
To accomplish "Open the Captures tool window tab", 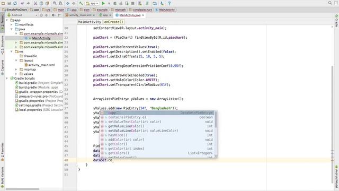I will click(x=2, y=67).
